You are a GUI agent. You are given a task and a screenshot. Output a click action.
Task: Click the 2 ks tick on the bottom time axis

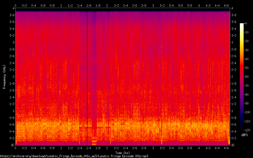point(107,148)
